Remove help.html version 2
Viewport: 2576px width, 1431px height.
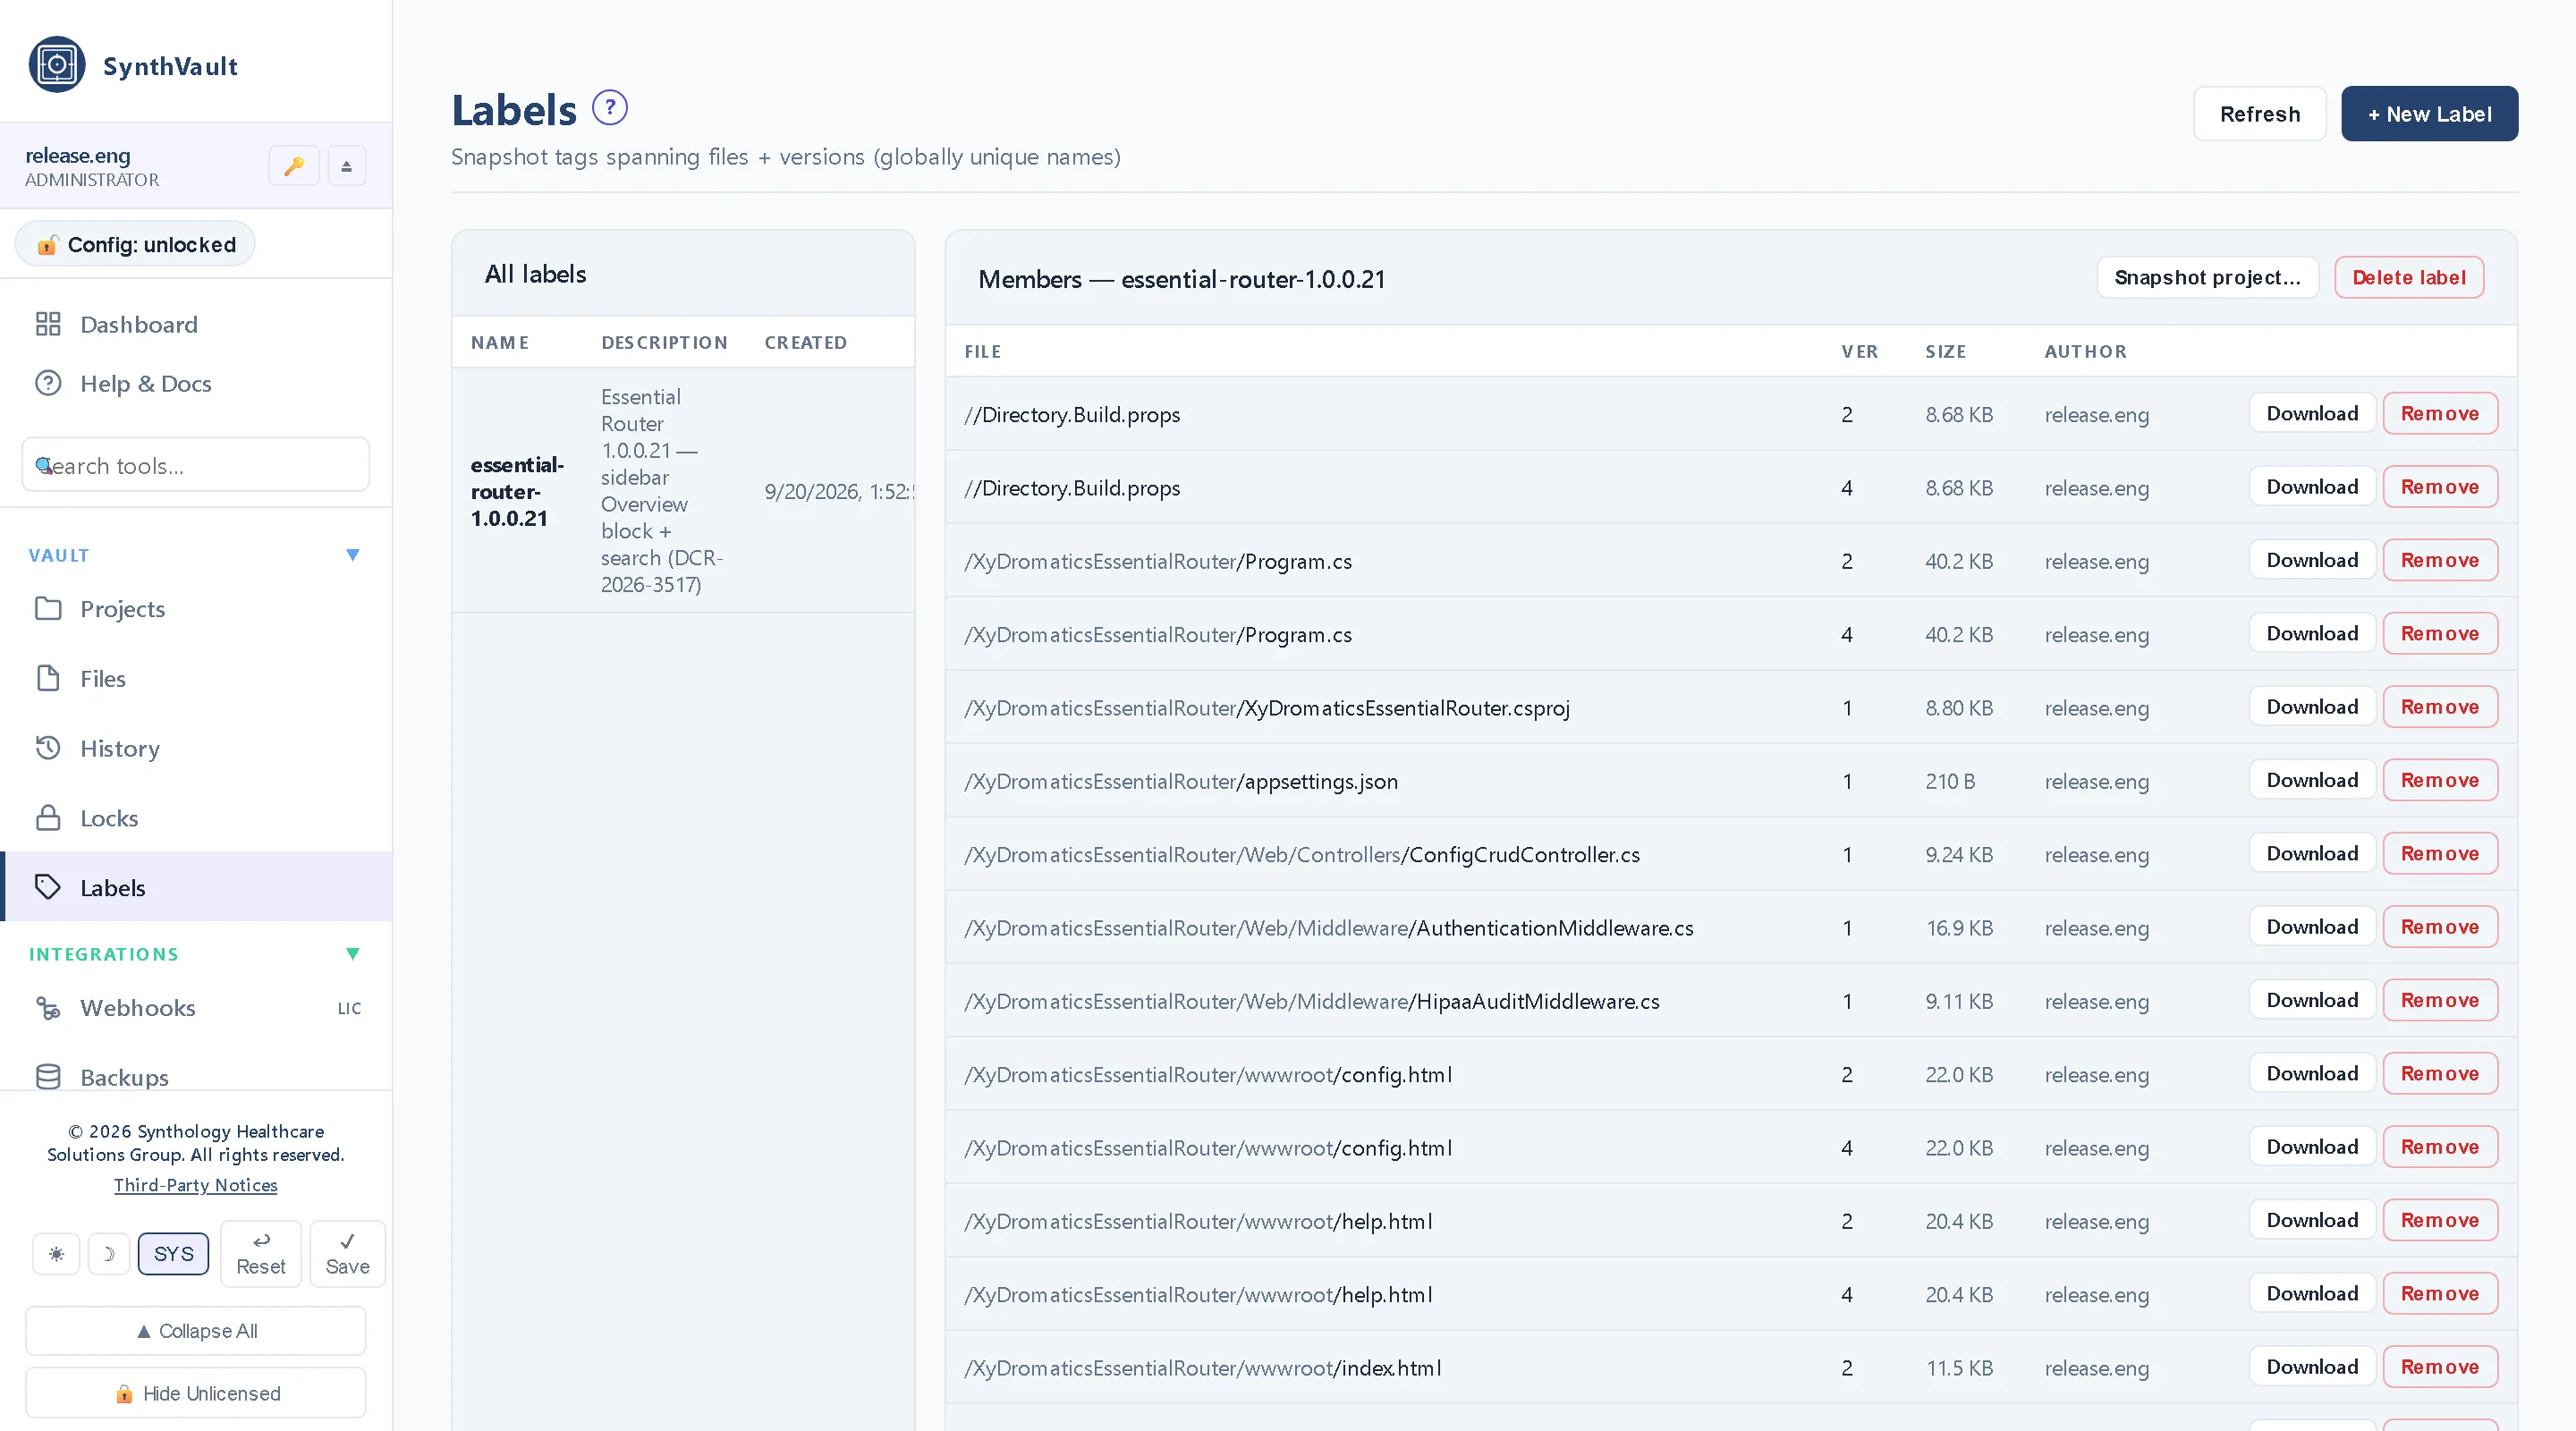tap(2440, 1221)
